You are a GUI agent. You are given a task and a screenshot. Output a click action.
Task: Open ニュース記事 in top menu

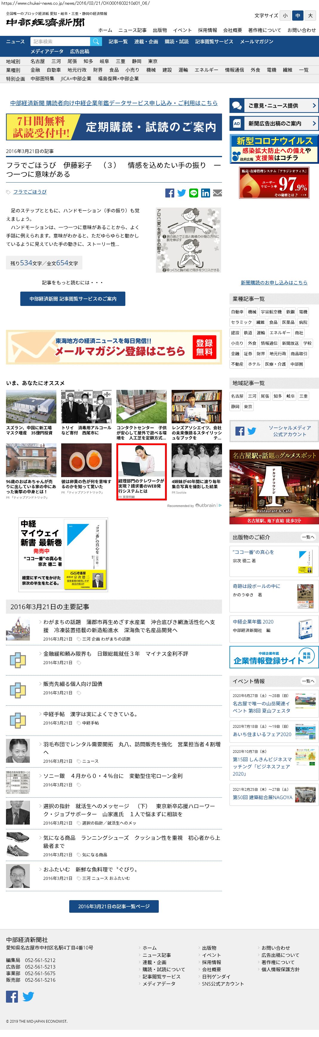(132, 30)
